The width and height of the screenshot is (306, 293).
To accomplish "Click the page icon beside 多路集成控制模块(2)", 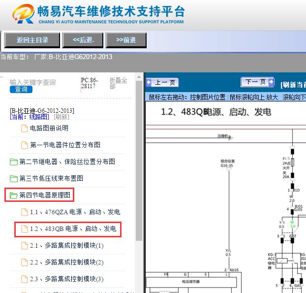I will point(25,262).
